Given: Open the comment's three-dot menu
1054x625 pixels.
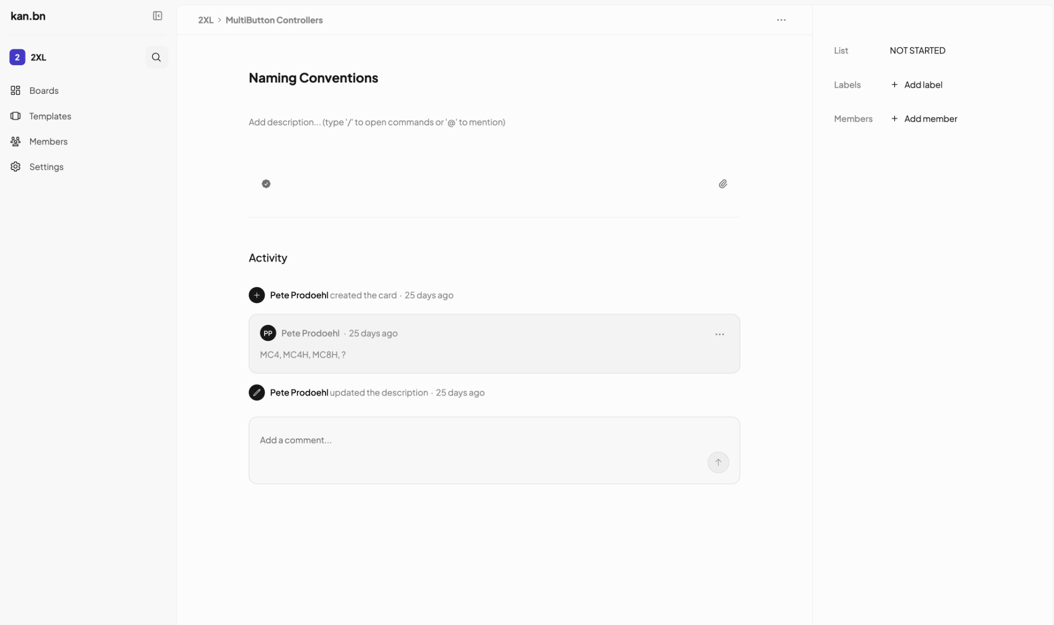Looking at the screenshot, I should 720,334.
